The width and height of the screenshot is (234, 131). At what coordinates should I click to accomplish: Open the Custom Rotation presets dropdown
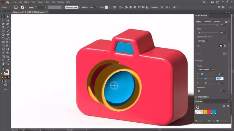coord(205,70)
